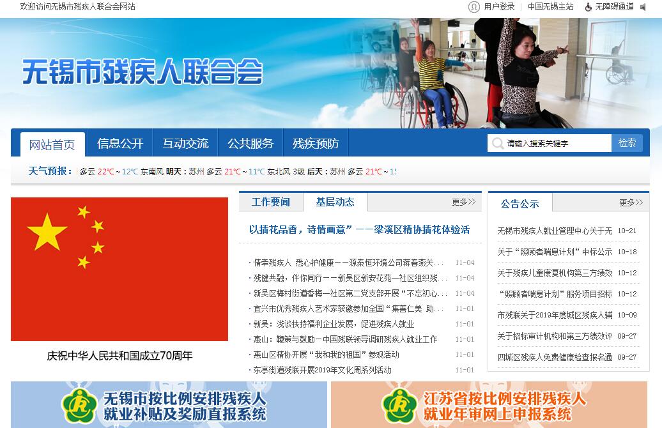The height and width of the screenshot is (428, 662).
Task: Go to 公共服务 section
Action: click(250, 144)
